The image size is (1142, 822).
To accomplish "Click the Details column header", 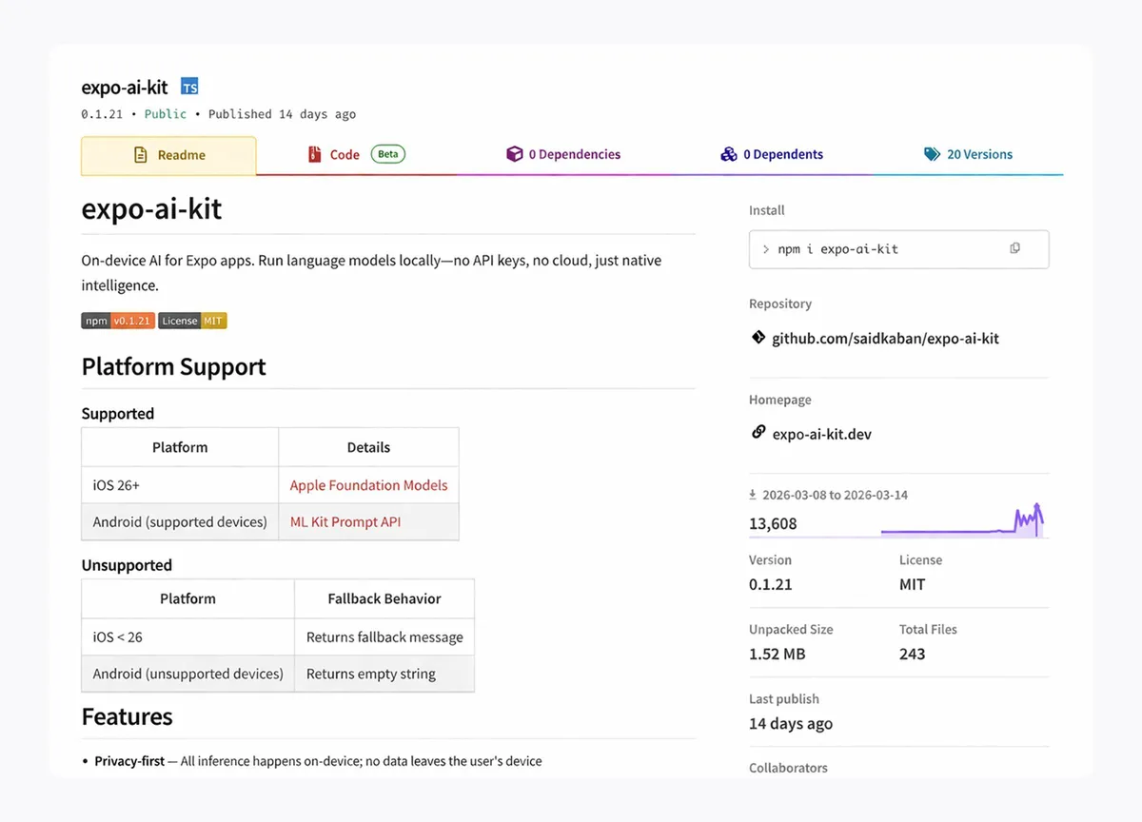I will click(368, 447).
